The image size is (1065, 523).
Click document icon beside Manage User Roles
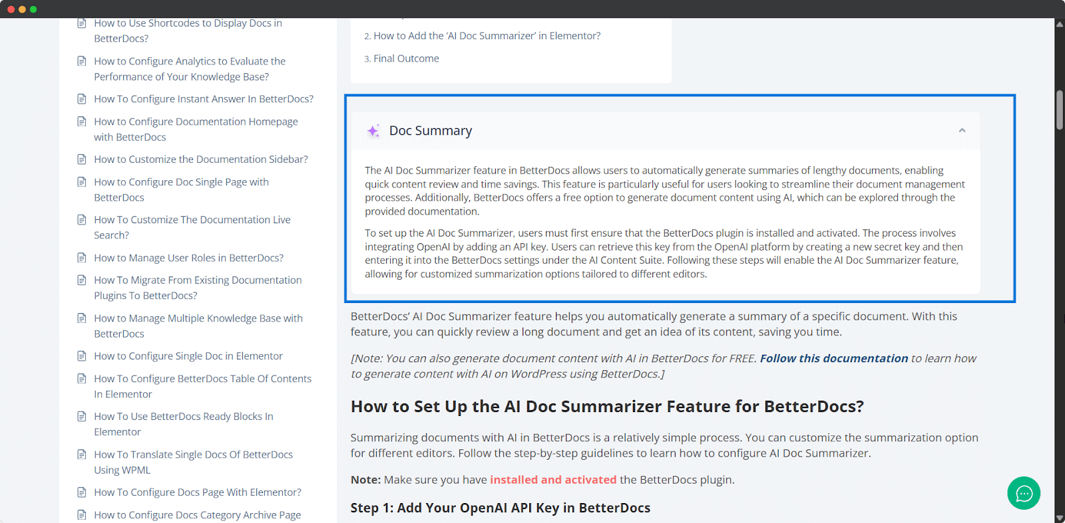point(82,258)
